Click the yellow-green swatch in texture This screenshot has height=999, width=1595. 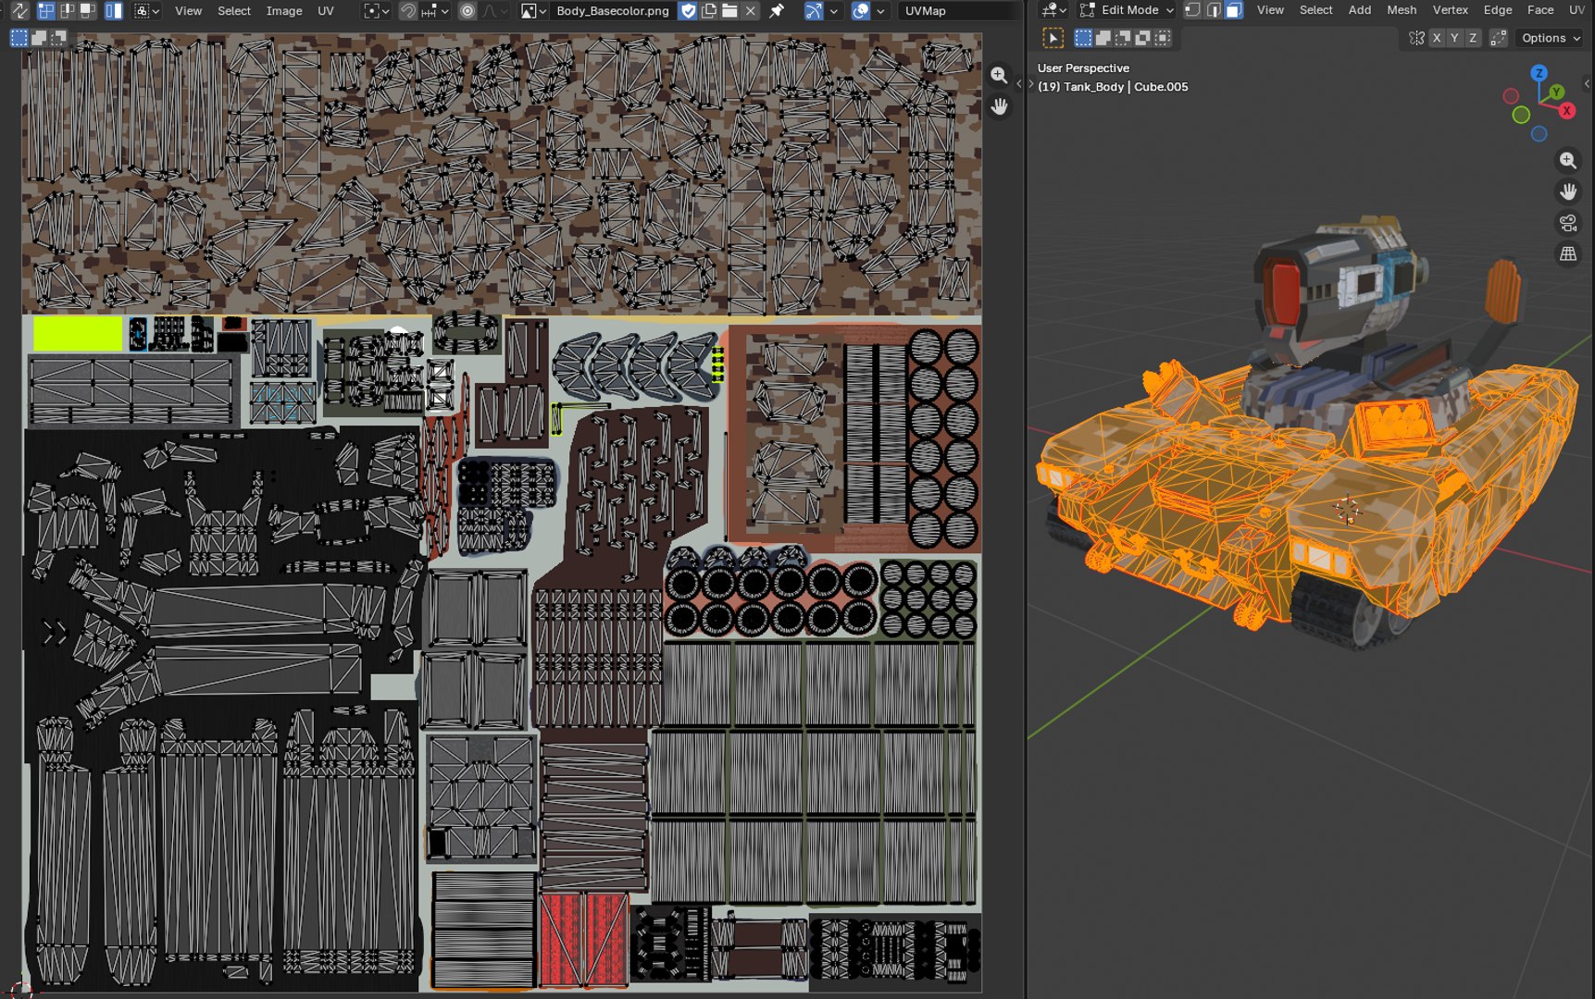tap(78, 334)
